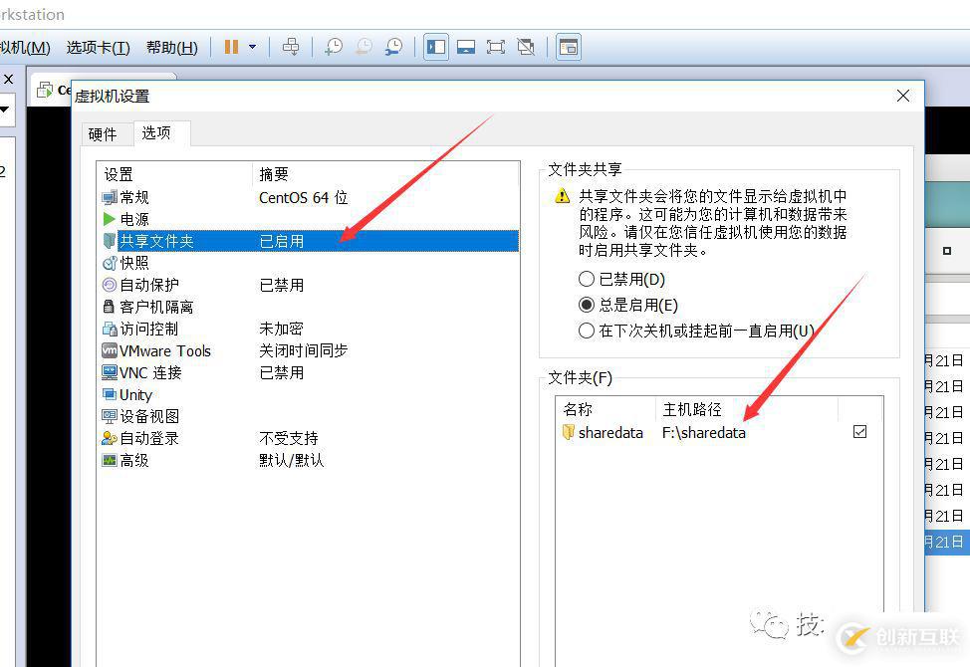970x667 pixels.
Task: Select the 共享文件夹 settings row
Action: pyautogui.click(x=308, y=241)
